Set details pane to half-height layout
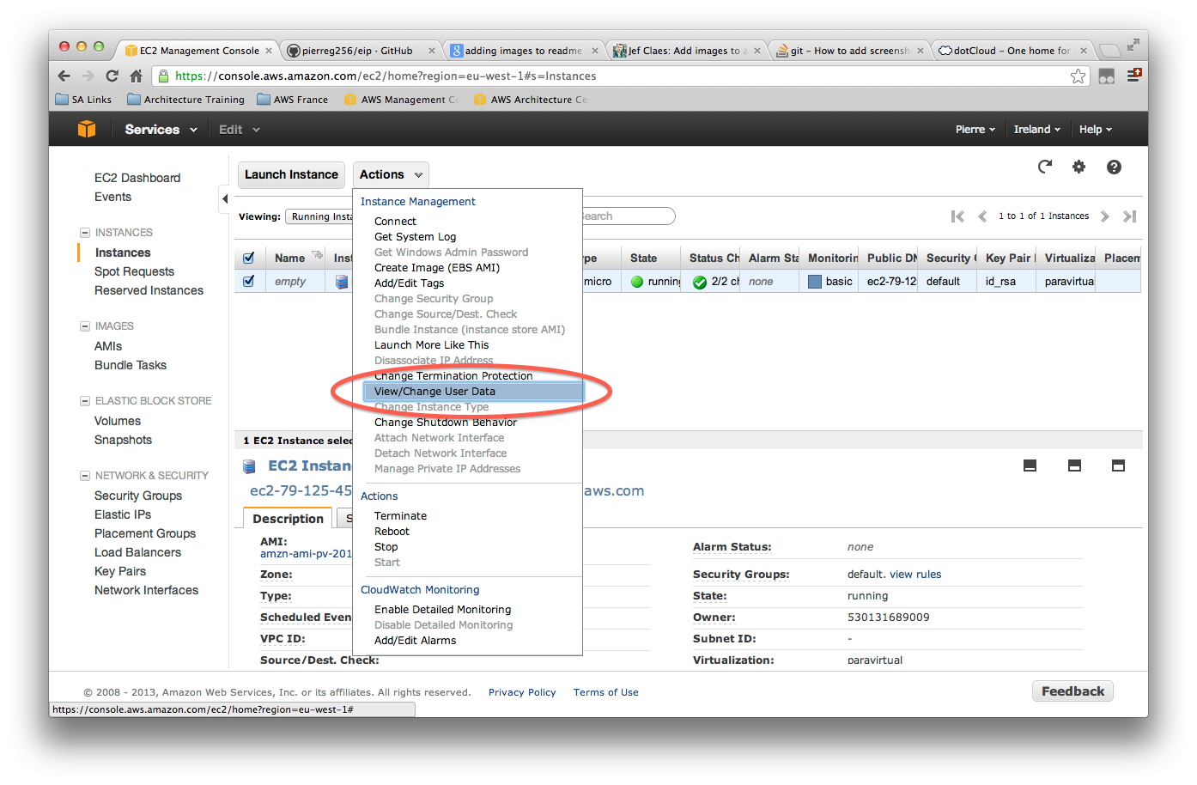The image size is (1197, 785). pyautogui.click(x=1074, y=466)
